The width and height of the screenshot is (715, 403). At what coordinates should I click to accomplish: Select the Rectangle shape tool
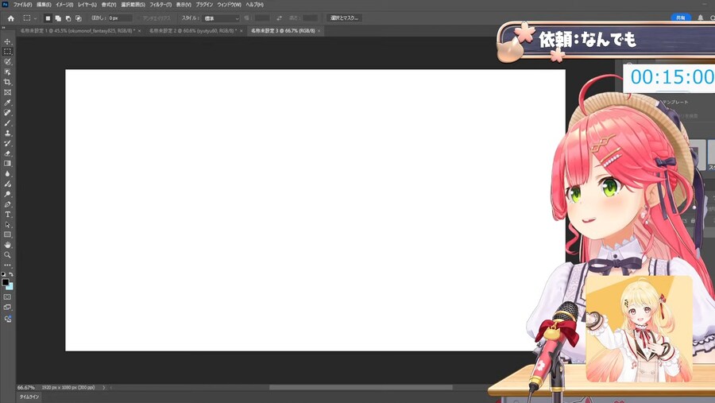point(7,234)
